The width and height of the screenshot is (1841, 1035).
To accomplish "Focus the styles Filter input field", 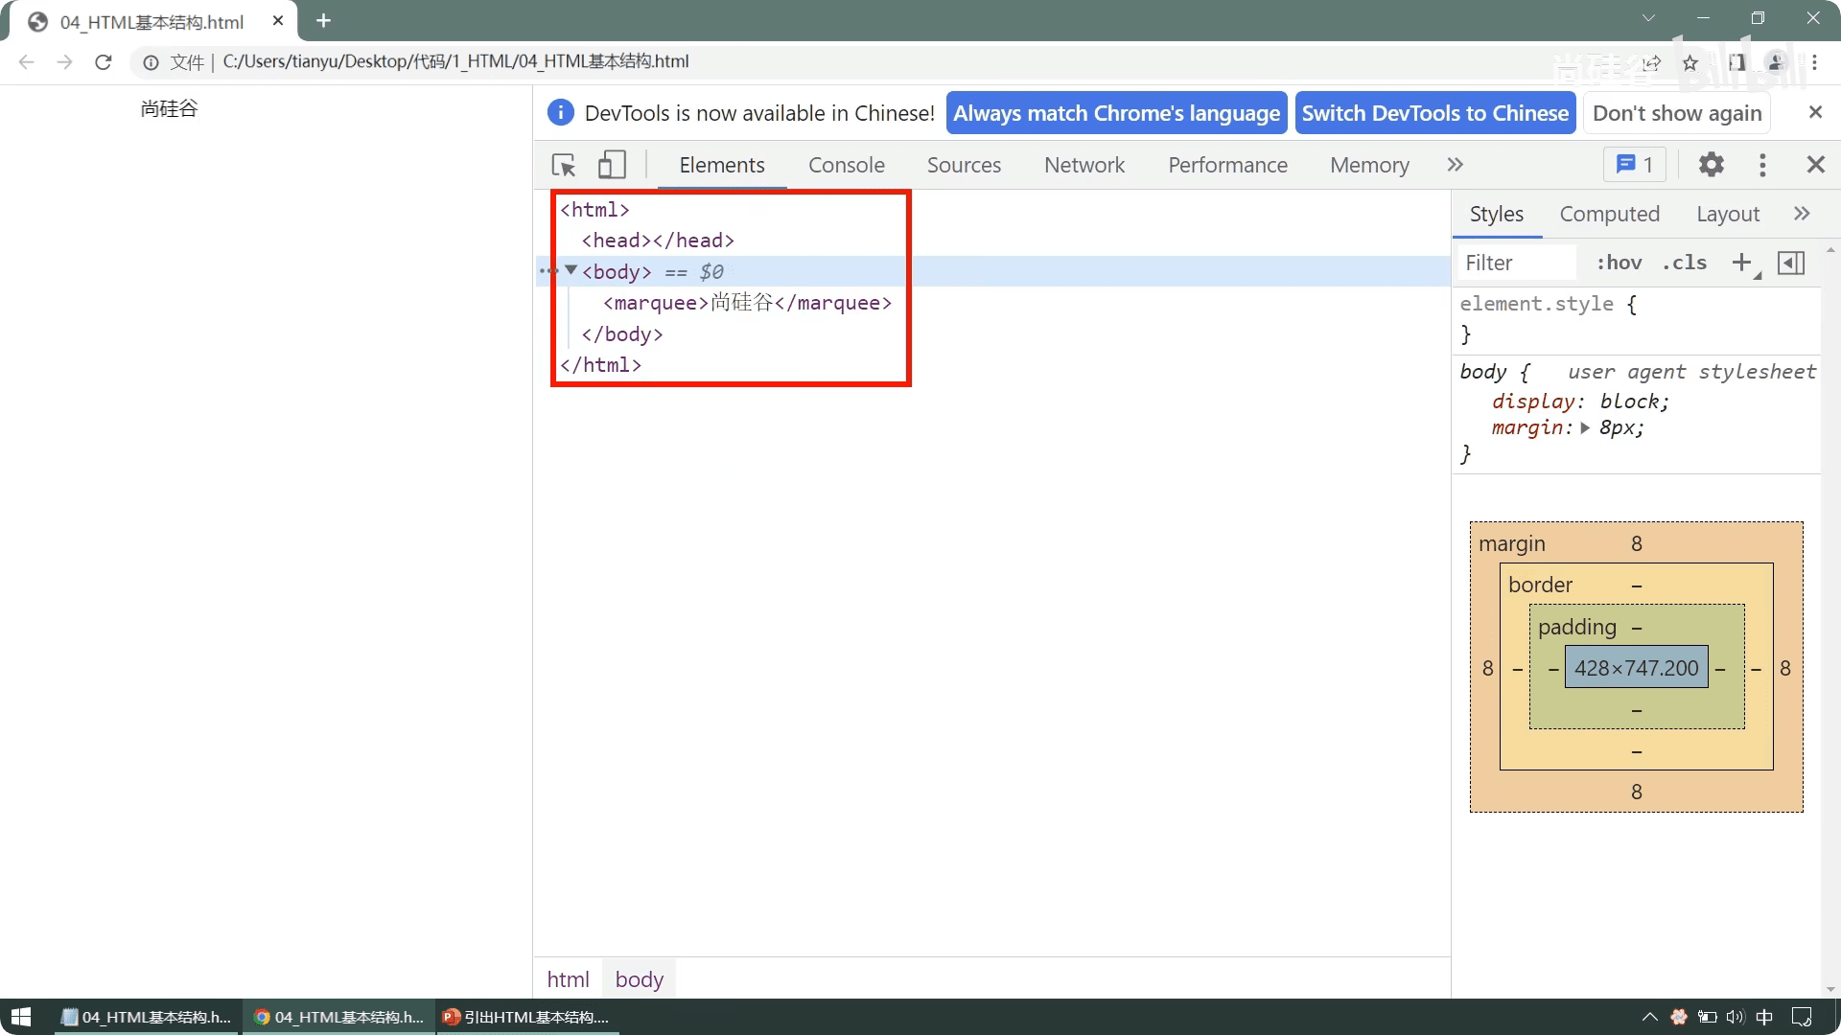I will [x=1515, y=263].
